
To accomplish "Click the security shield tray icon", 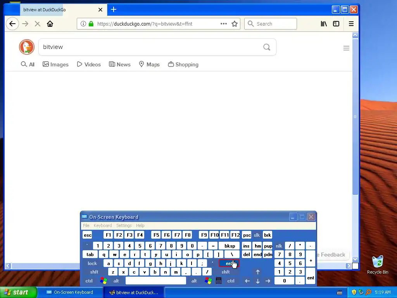I will (x=354, y=292).
